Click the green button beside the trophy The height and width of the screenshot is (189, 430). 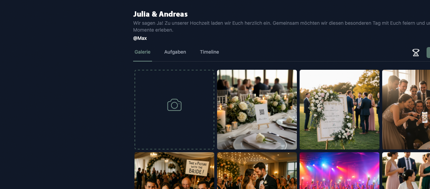[x=428, y=53]
